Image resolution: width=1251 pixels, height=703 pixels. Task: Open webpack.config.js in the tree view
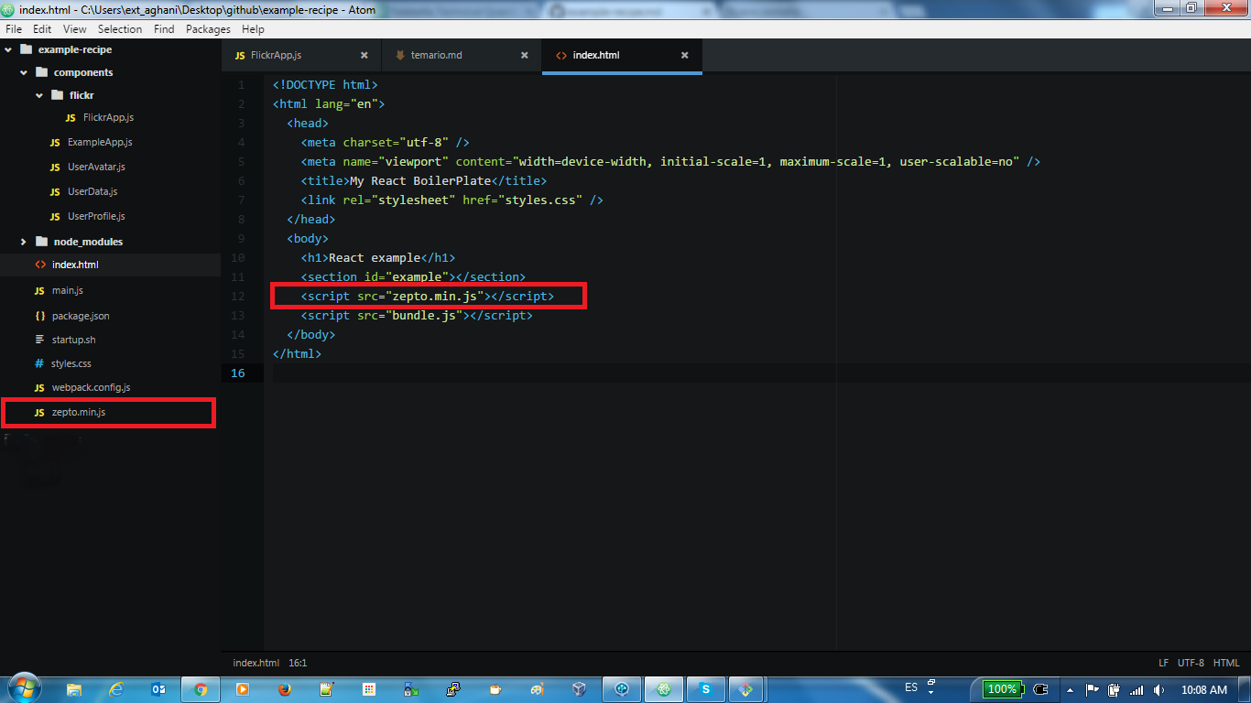91,388
